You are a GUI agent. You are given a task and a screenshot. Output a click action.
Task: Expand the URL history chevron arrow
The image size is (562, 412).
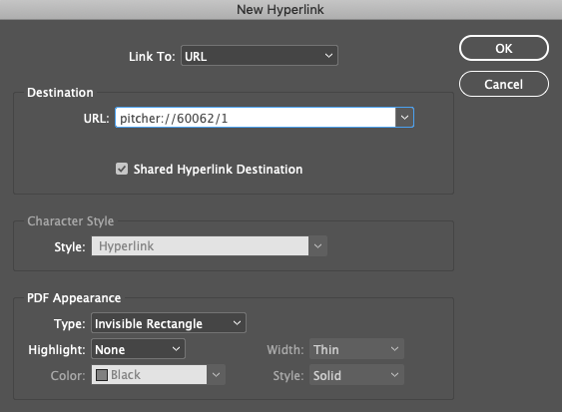pos(404,118)
